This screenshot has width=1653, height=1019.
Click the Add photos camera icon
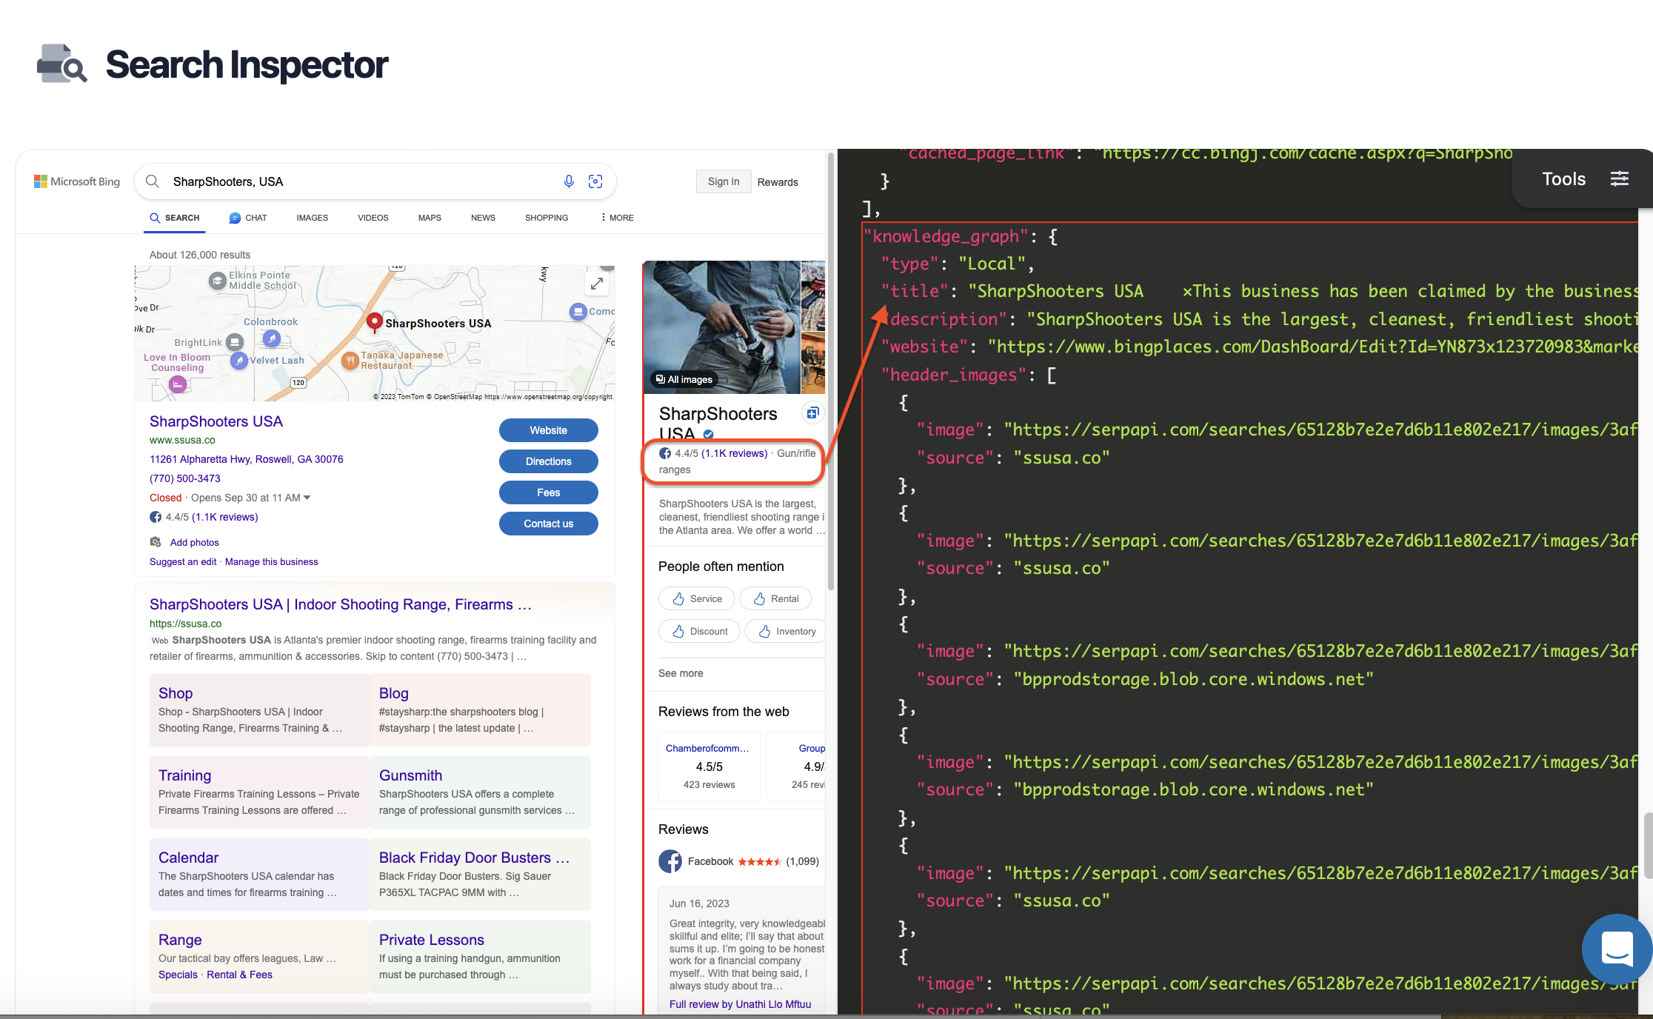tap(156, 541)
